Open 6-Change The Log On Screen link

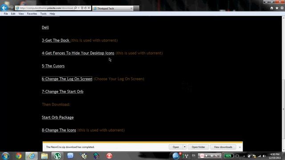click(67, 79)
